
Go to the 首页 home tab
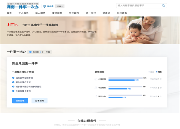(9, 13)
